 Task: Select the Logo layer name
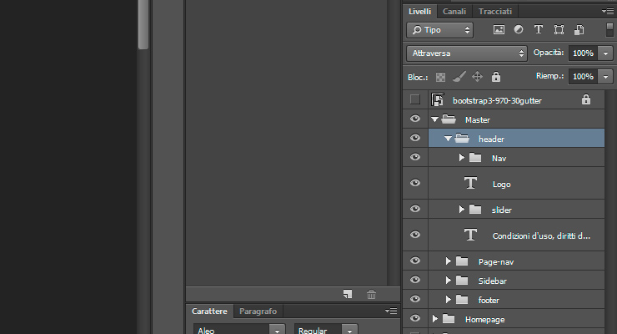click(501, 184)
